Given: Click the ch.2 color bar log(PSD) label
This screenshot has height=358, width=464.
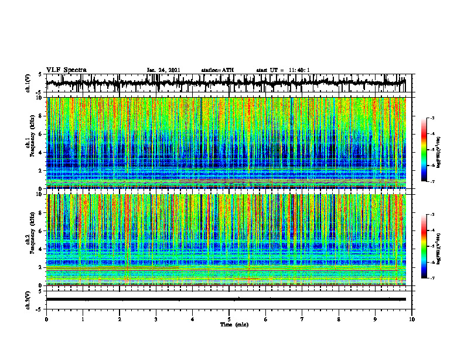Looking at the screenshot, I should click(x=439, y=249).
